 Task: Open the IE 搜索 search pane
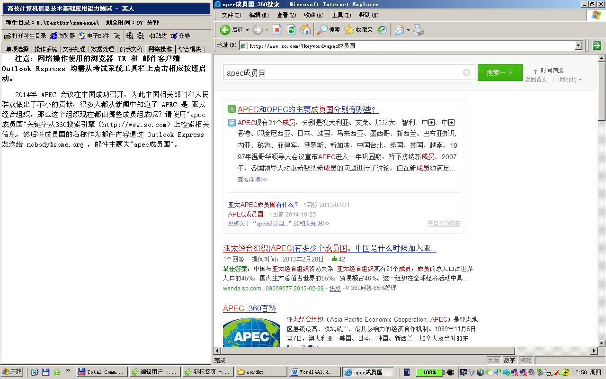coord(329,30)
